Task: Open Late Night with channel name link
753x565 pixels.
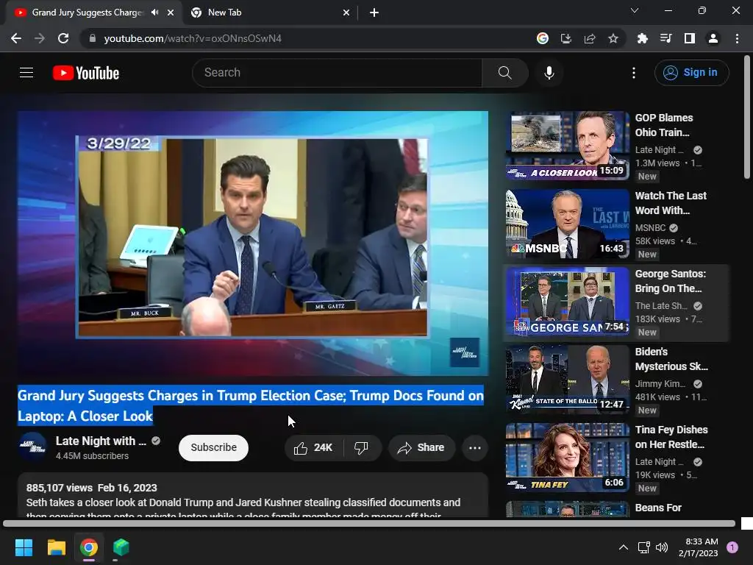Action: (x=101, y=441)
